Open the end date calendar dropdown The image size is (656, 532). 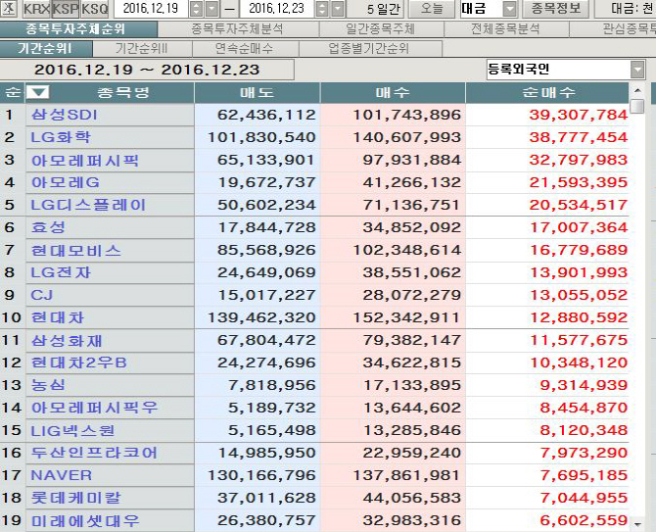pyautogui.click(x=338, y=9)
